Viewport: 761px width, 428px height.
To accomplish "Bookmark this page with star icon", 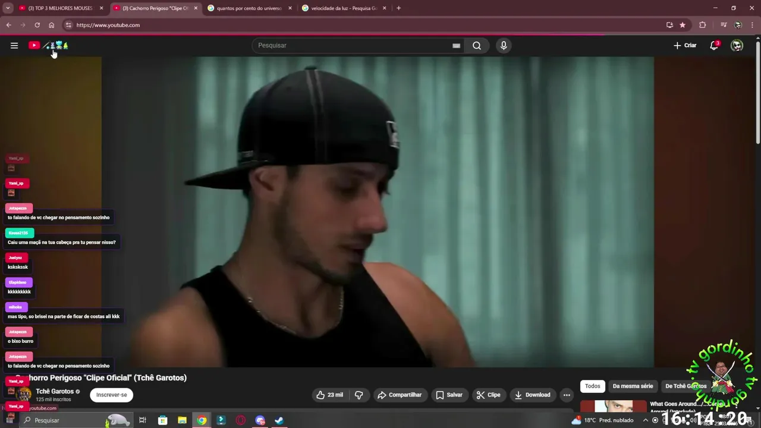I will 683,25.
